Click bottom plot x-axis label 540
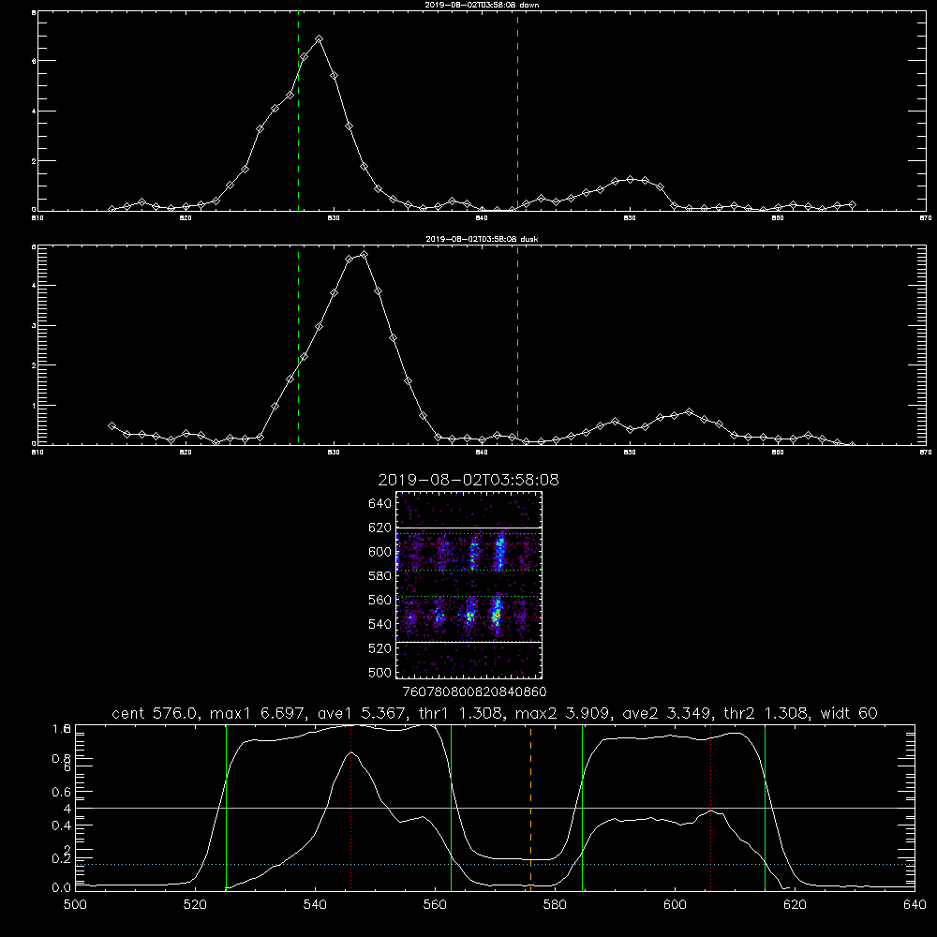The height and width of the screenshot is (937, 937). coord(315,905)
